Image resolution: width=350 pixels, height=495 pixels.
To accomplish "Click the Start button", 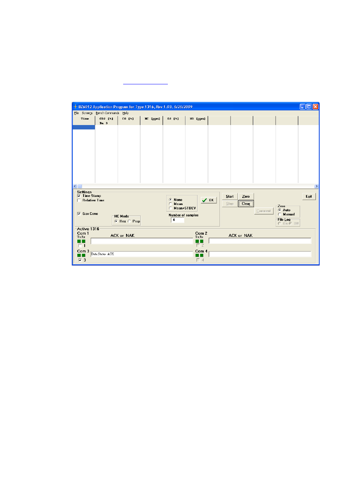I will tap(230, 197).
